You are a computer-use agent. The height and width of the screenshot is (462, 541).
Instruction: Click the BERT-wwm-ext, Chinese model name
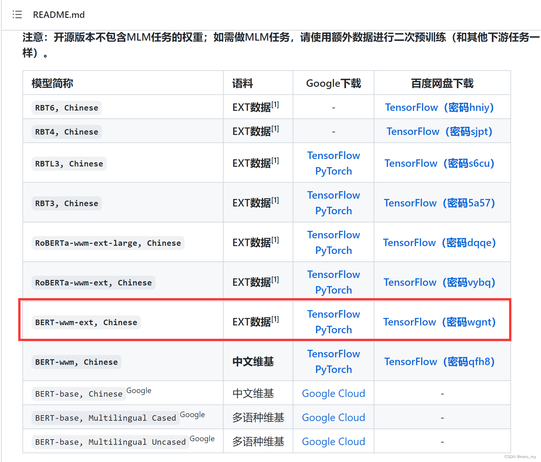point(86,323)
